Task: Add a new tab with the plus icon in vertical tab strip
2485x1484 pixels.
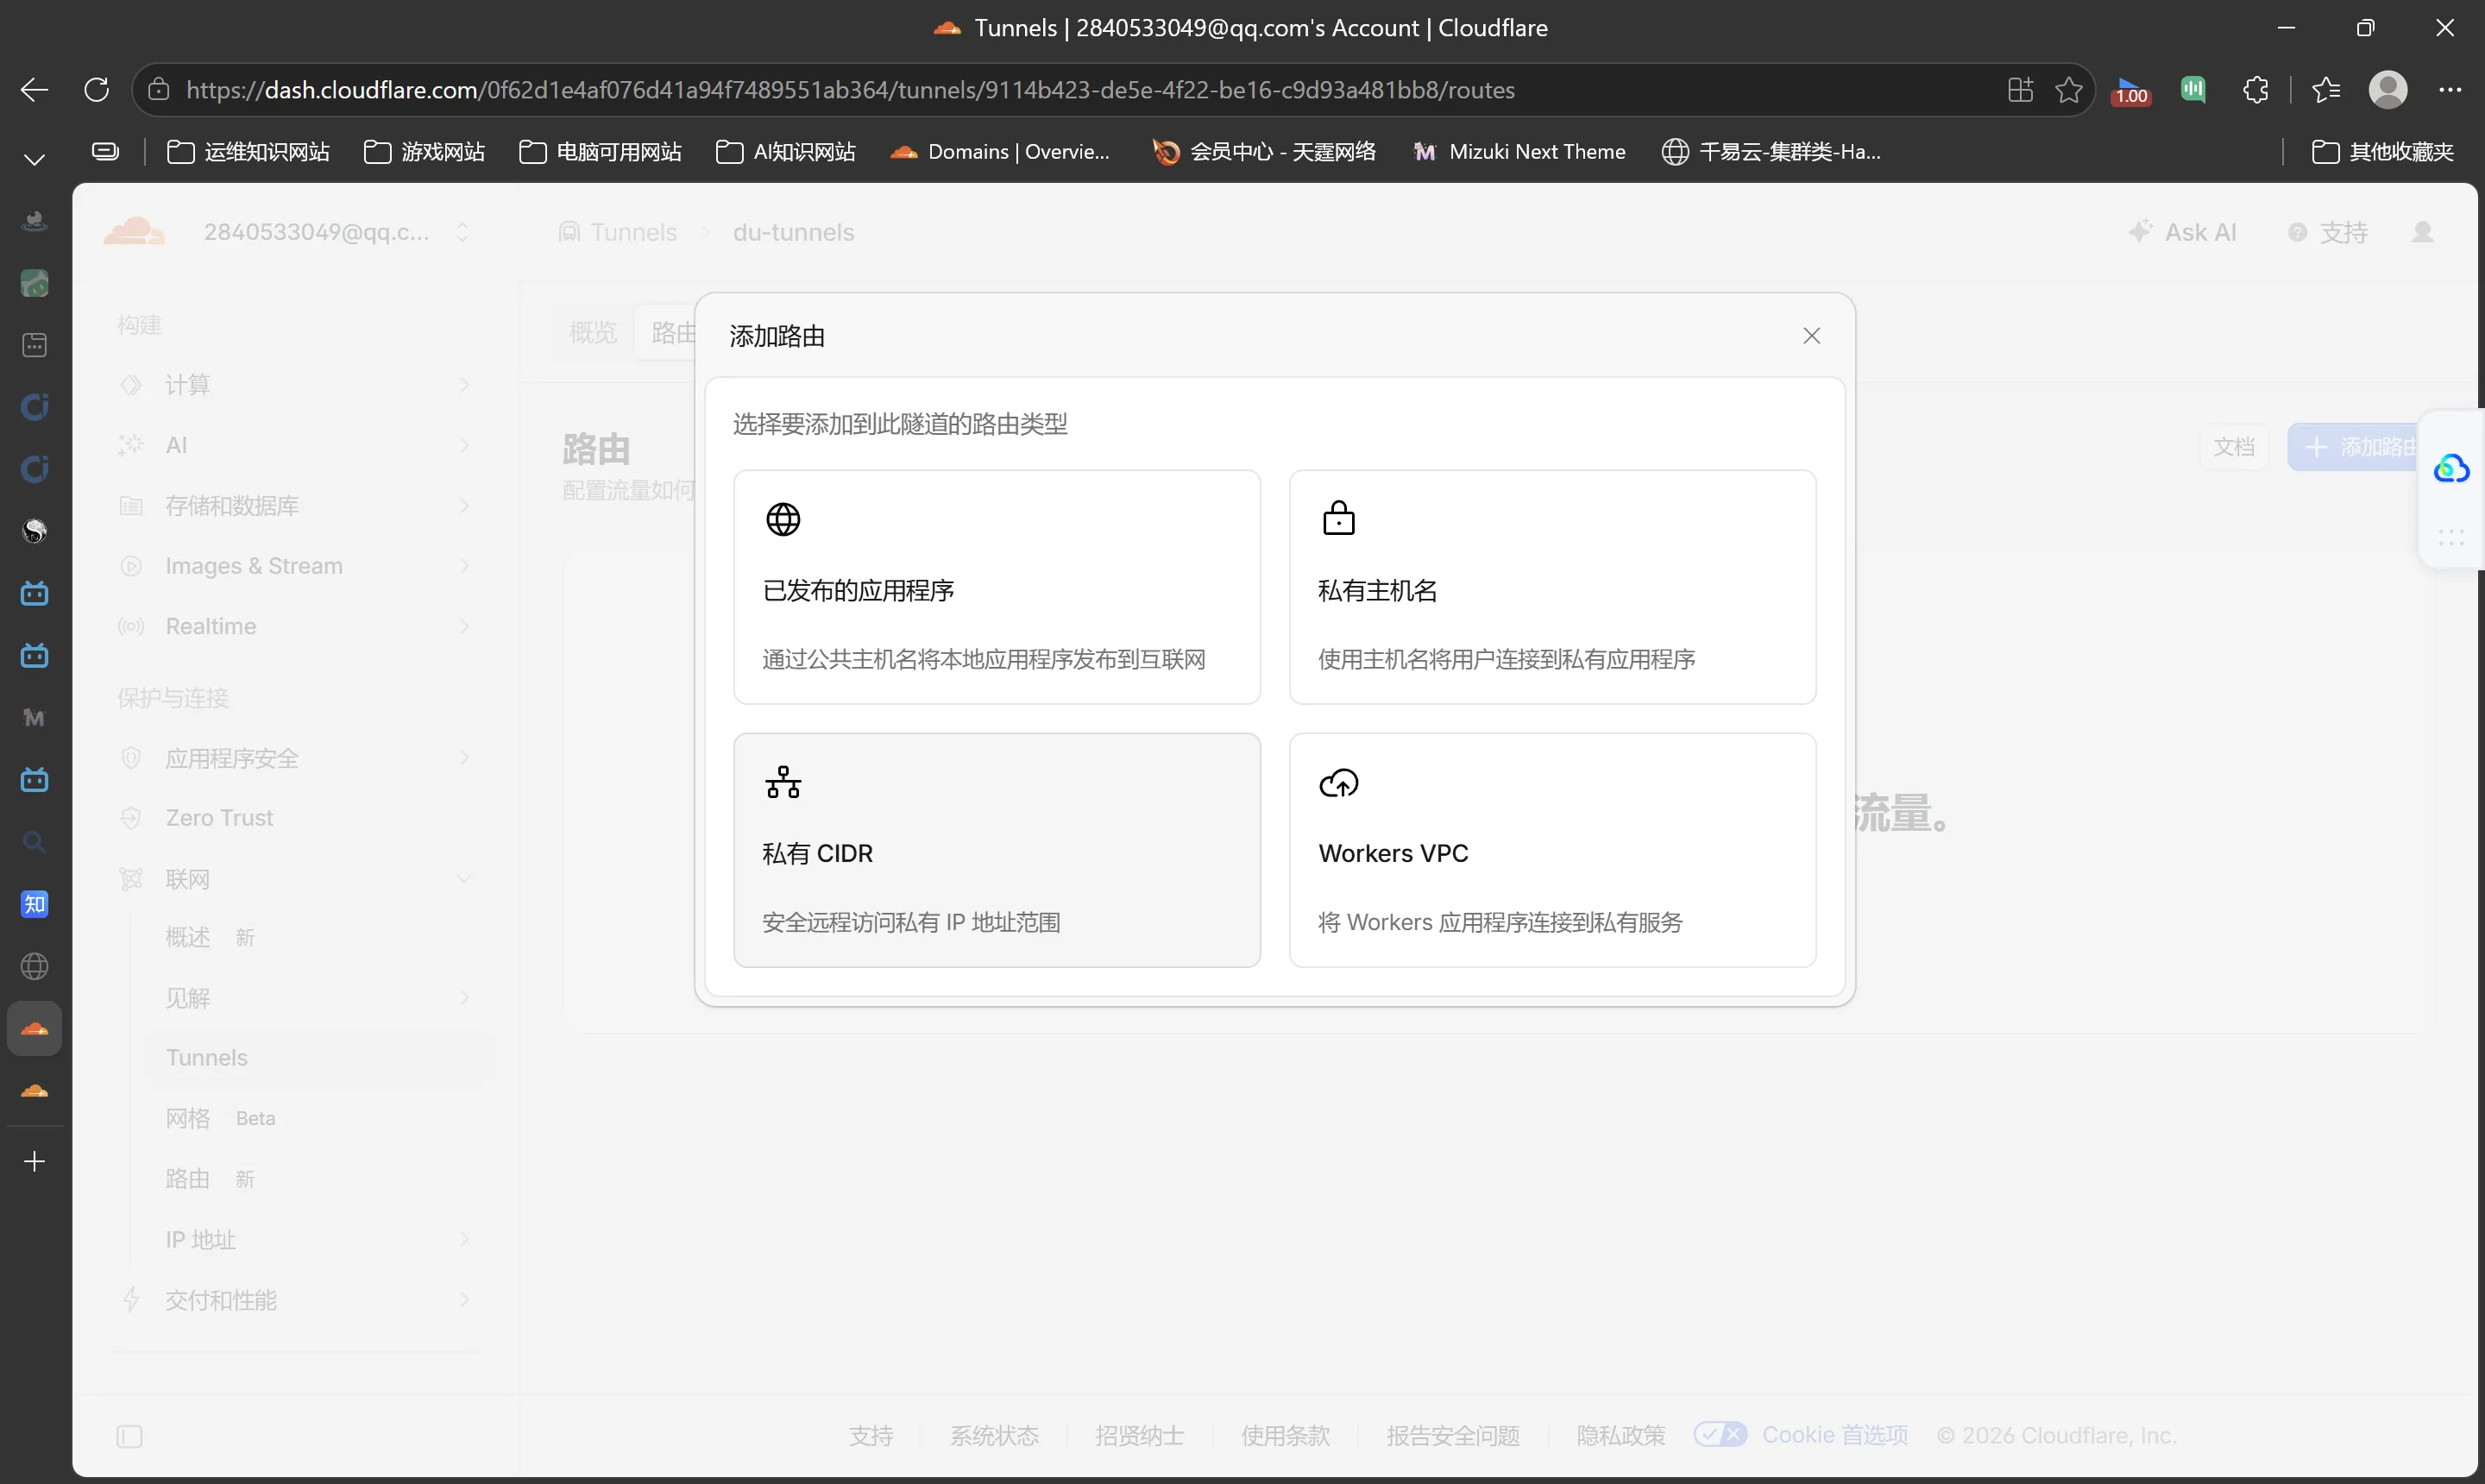Action: tap(34, 1161)
